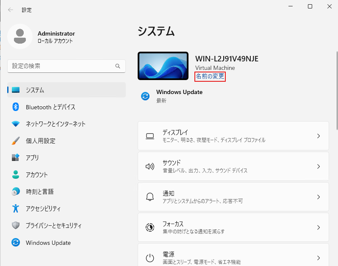Click the desktop wallpaper thumbnail of the PC

coord(163,66)
